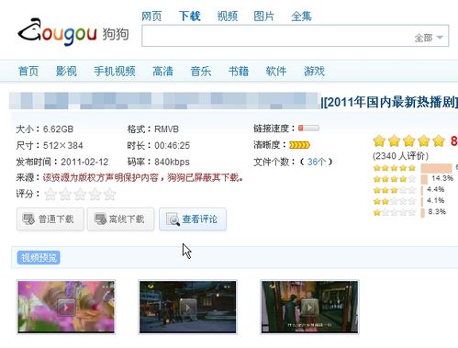Open the 软件 category
Image resolution: width=458 pixels, height=348 pixels.
(276, 72)
